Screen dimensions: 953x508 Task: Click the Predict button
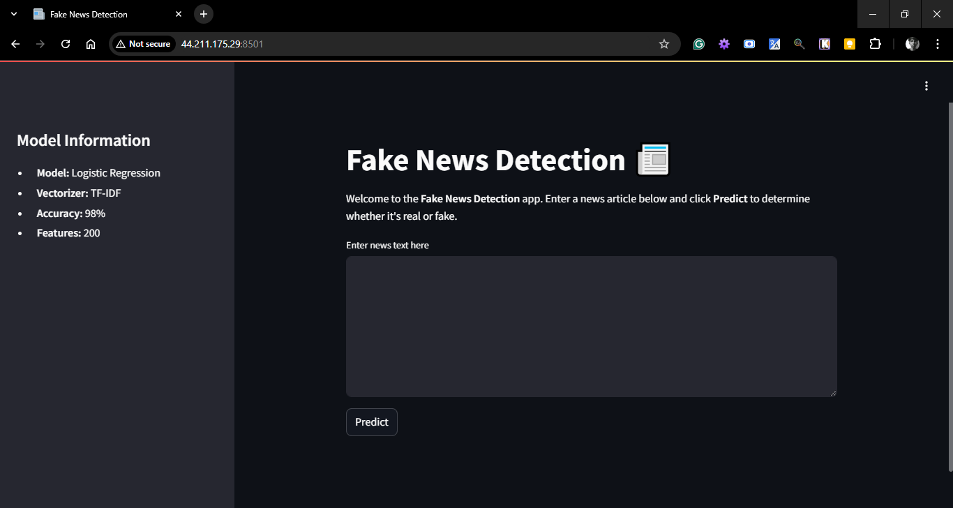(x=371, y=422)
